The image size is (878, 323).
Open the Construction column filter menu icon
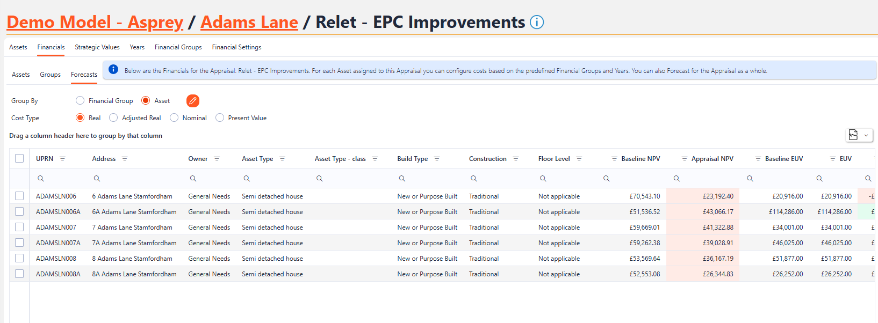click(516, 159)
